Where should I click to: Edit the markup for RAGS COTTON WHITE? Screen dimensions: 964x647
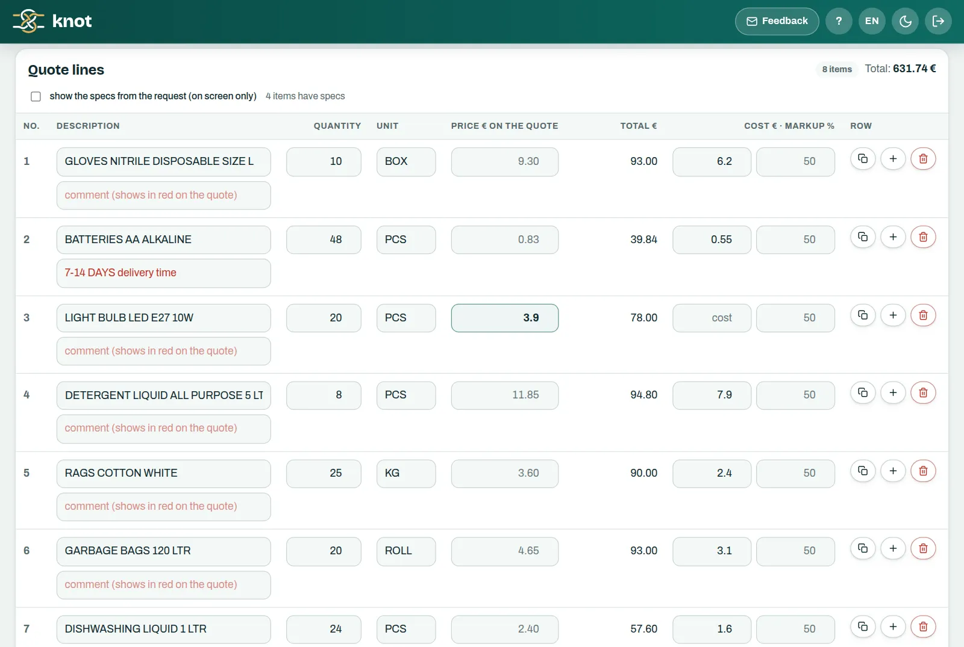click(x=795, y=473)
